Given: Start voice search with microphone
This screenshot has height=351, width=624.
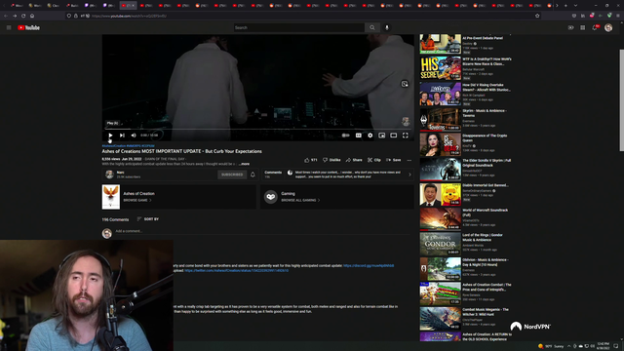Looking at the screenshot, I should coord(387,27).
